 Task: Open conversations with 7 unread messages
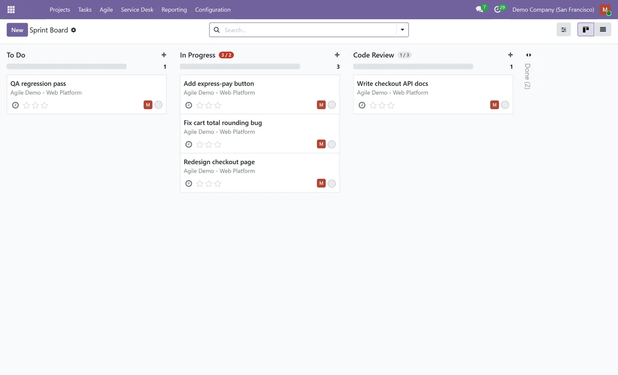(x=481, y=9)
